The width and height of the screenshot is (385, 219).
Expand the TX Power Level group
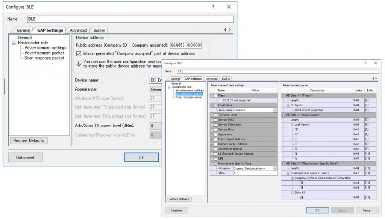pyautogui.click(x=212, y=115)
